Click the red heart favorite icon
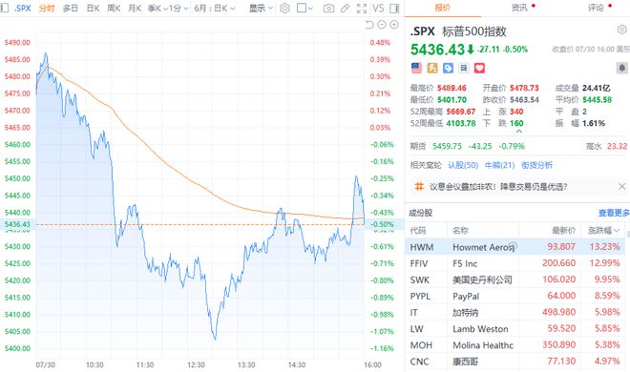Image resolution: width=630 pixels, height=372 pixels. pos(479,68)
